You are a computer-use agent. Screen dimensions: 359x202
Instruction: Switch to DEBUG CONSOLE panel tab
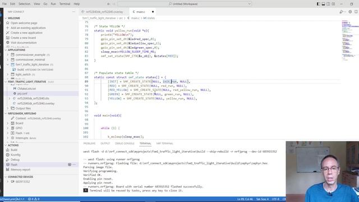(125, 144)
